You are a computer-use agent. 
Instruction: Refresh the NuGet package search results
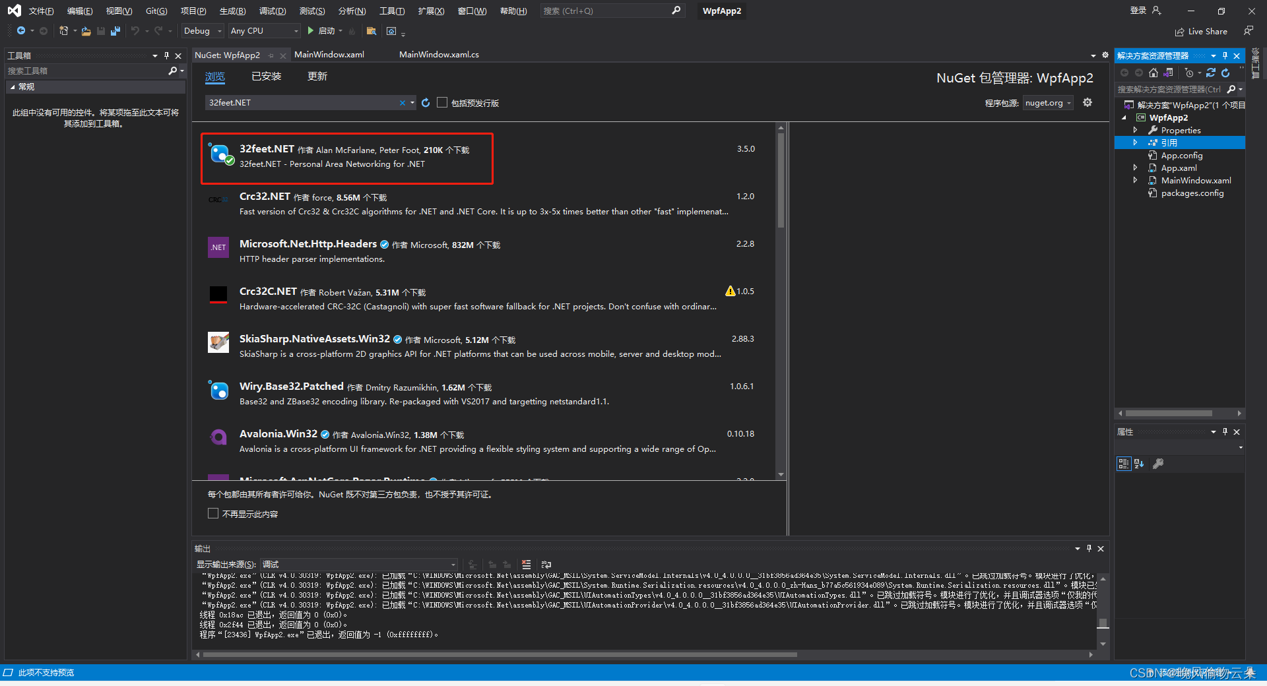[x=426, y=103]
